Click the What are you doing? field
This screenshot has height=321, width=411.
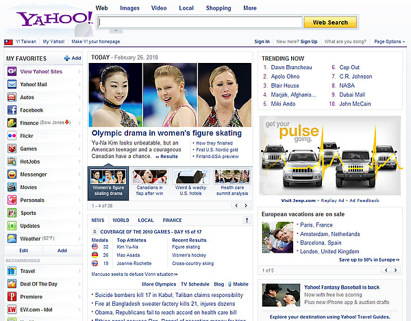point(345,41)
